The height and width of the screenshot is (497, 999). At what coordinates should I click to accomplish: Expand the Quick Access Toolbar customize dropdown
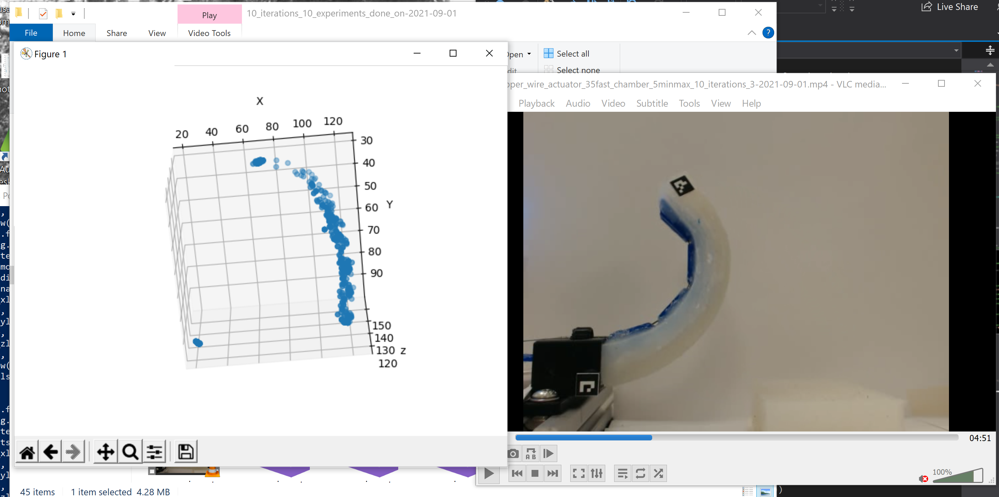coord(73,14)
